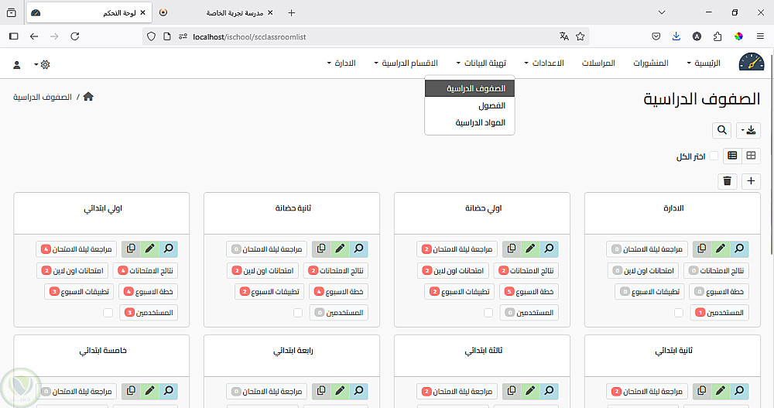Open the theme gear dropdown in navbar

click(42, 65)
